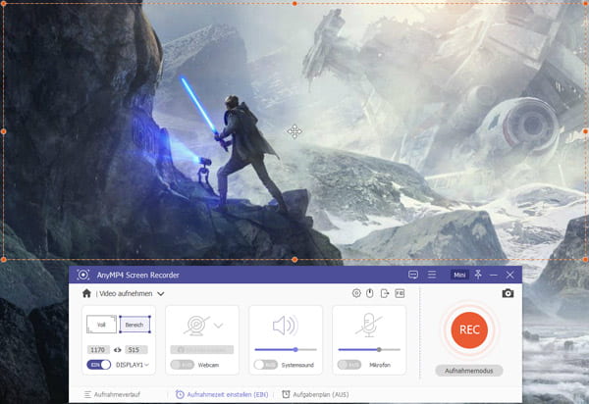Open Aufnahmezeit einstellen (EIN)
The height and width of the screenshot is (404, 589).
coord(222,394)
